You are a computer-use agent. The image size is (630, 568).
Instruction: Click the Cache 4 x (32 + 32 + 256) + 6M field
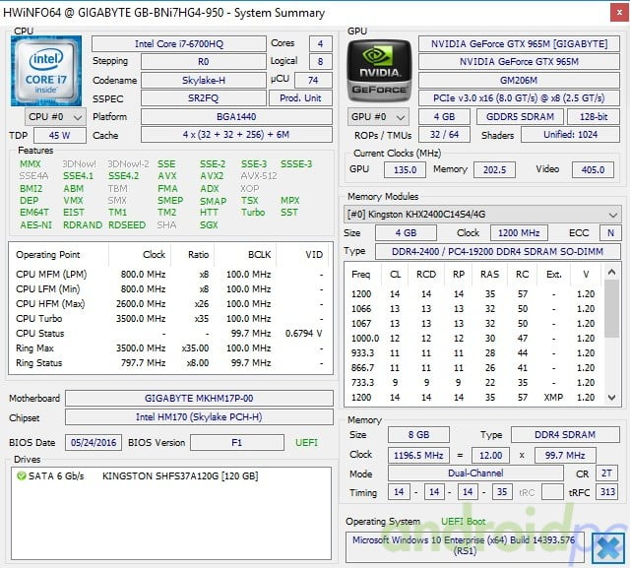236,135
